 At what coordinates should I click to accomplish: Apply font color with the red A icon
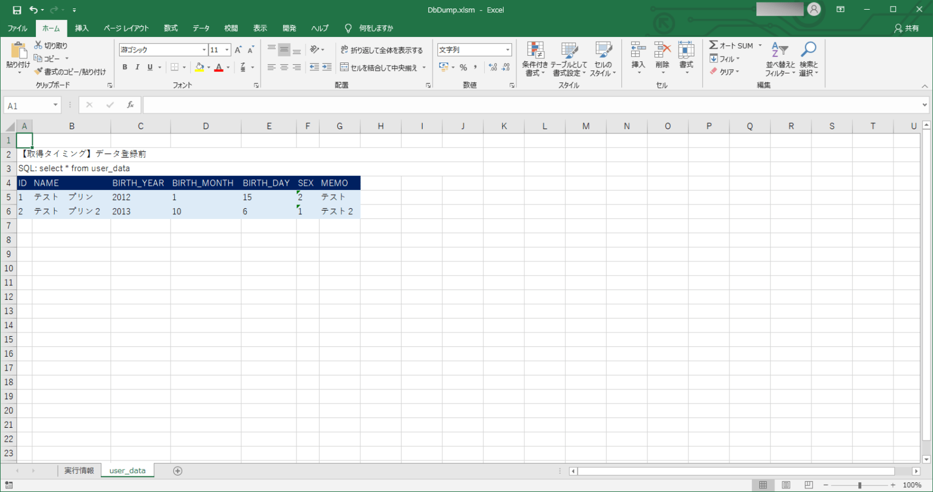(x=219, y=67)
